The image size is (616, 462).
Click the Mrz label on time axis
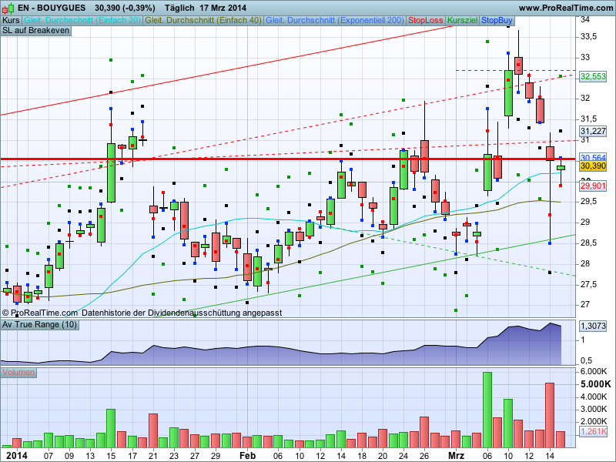point(456,456)
